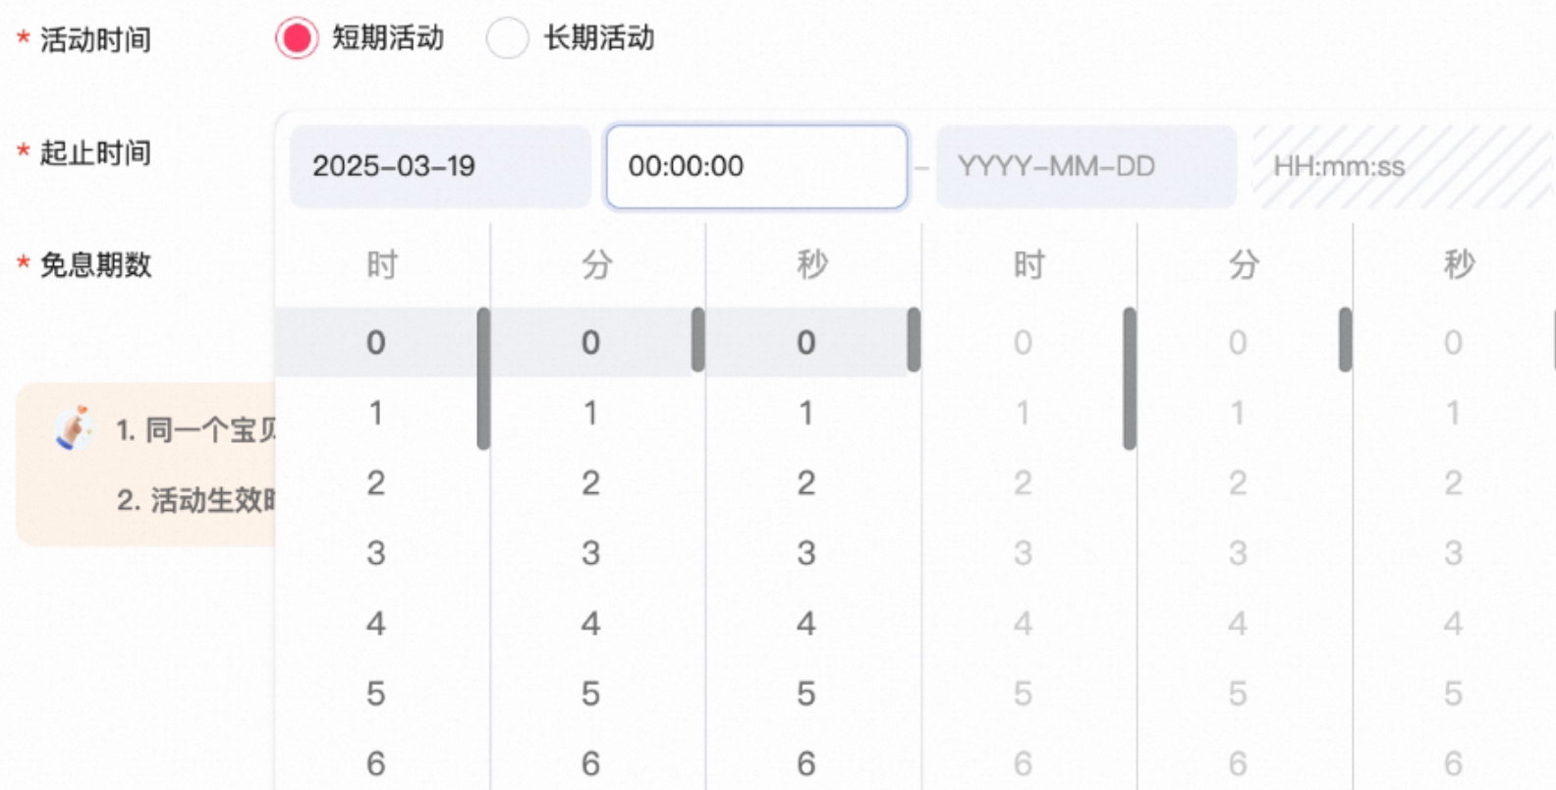Choose second 0 in start time 秒 column
Viewport: 1556px width, 790px height.
tap(806, 342)
